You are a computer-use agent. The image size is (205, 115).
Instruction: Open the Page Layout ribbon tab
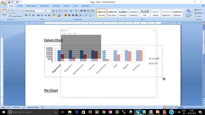pos(31,6)
